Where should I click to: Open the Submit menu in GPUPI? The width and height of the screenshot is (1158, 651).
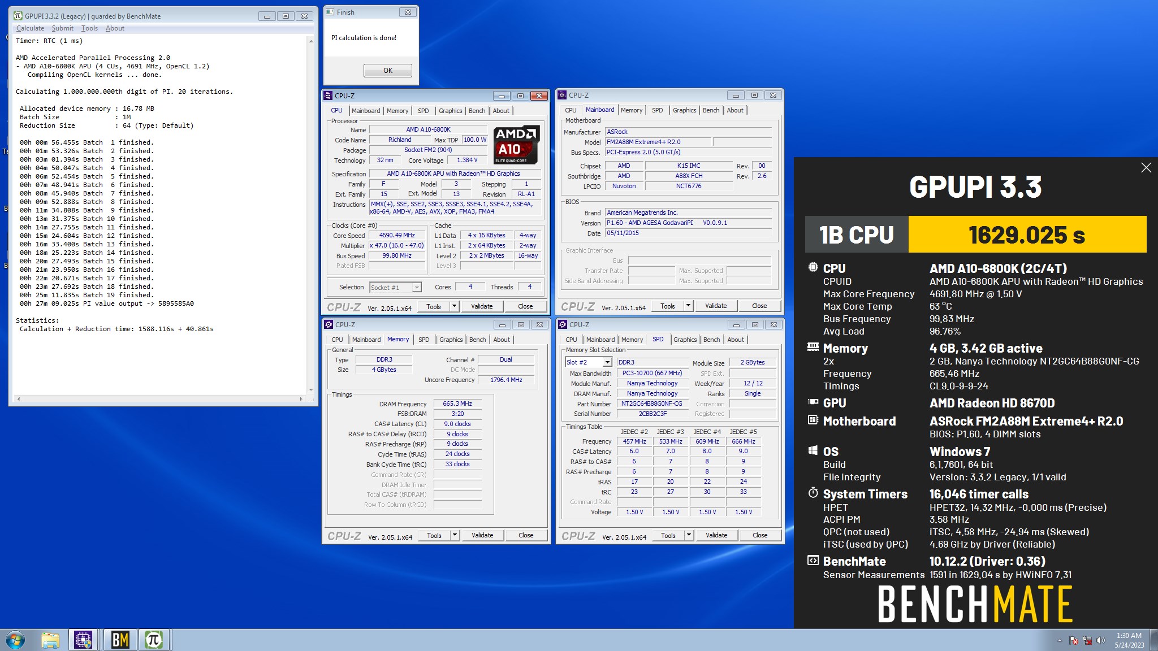[x=62, y=28]
